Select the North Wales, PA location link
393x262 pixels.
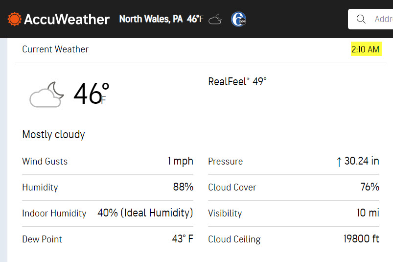click(151, 19)
